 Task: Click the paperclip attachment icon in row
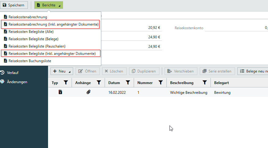coord(88,92)
